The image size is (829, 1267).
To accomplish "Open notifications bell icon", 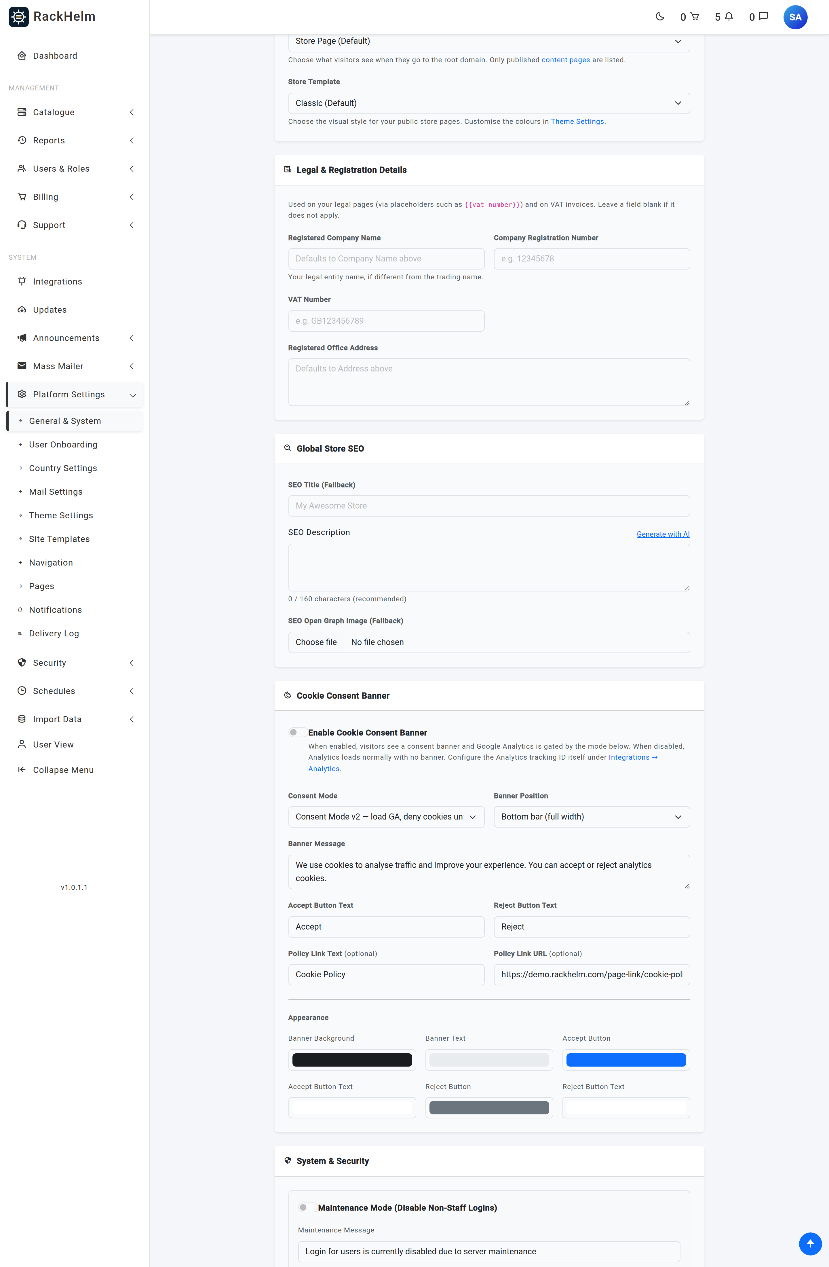I will [729, 16].
